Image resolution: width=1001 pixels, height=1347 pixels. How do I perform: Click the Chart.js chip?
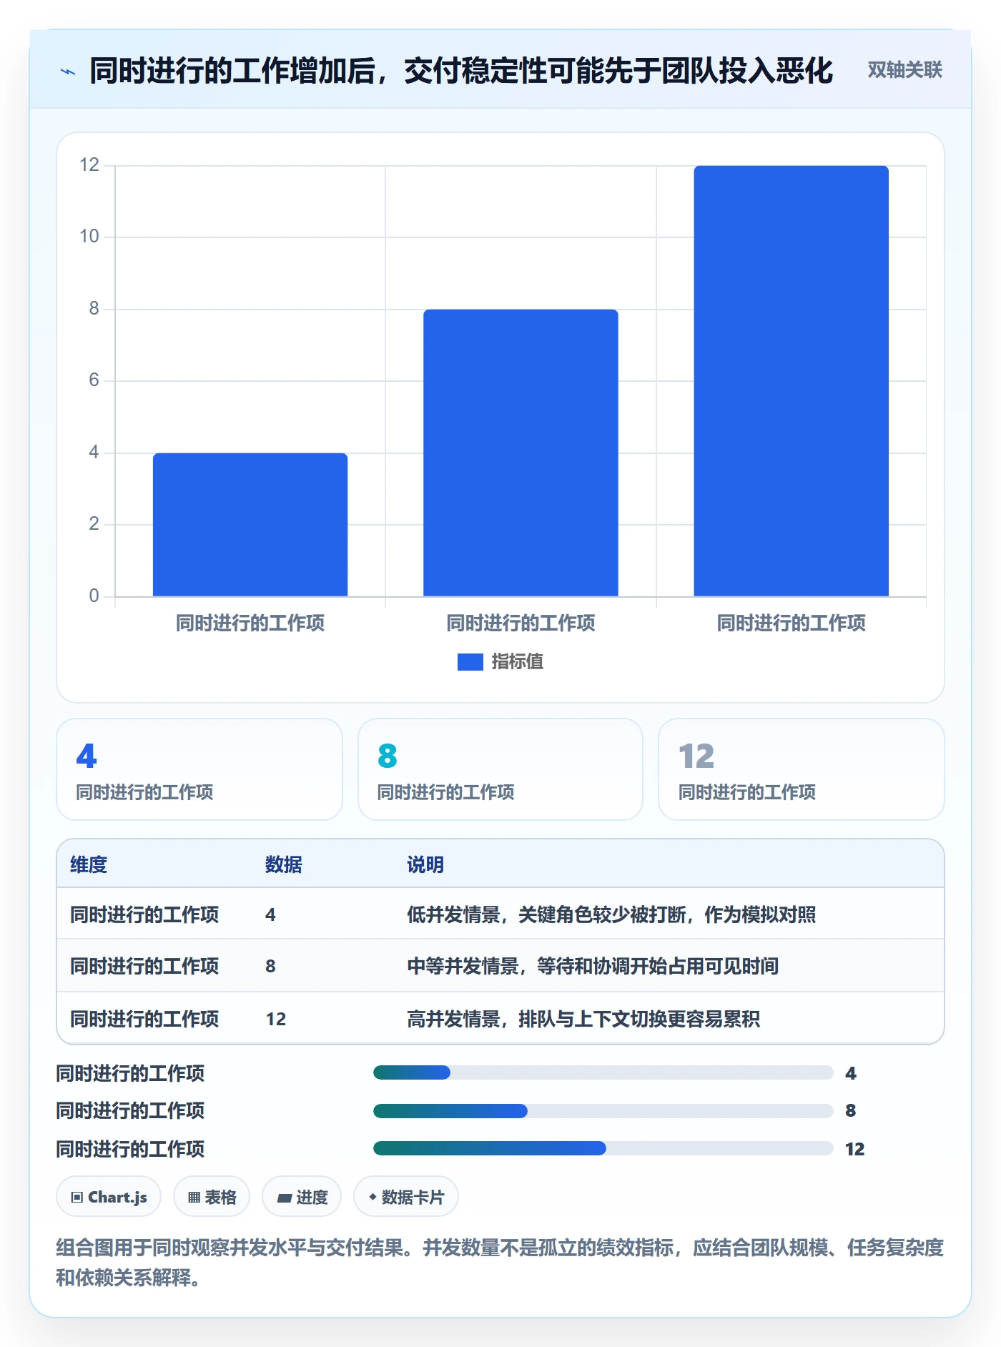(109, 1197)
